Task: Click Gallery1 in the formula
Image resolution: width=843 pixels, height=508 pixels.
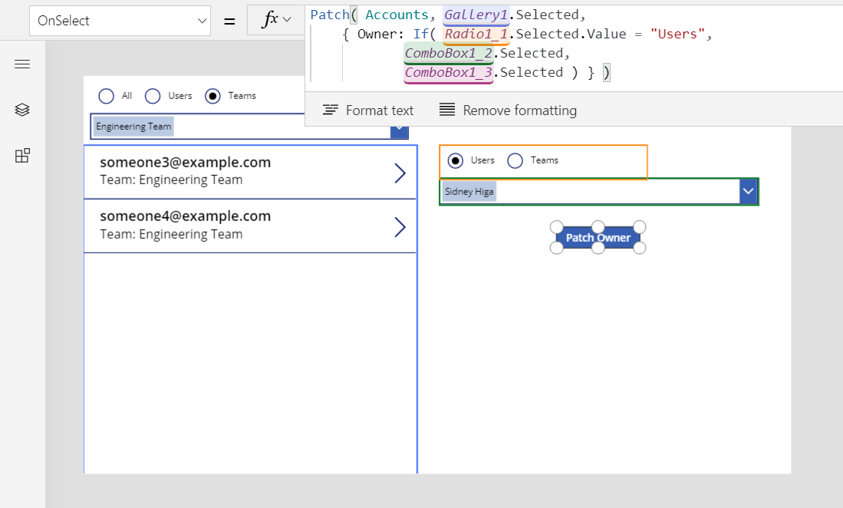Action: pyautogui.click(x=476, y=15)
